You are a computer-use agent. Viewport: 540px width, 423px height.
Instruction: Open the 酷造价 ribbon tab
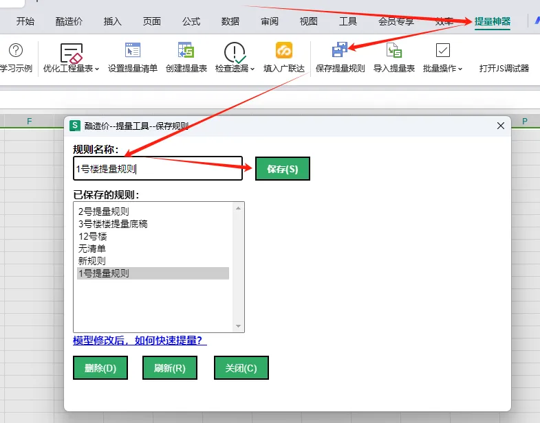coord(69,21)
